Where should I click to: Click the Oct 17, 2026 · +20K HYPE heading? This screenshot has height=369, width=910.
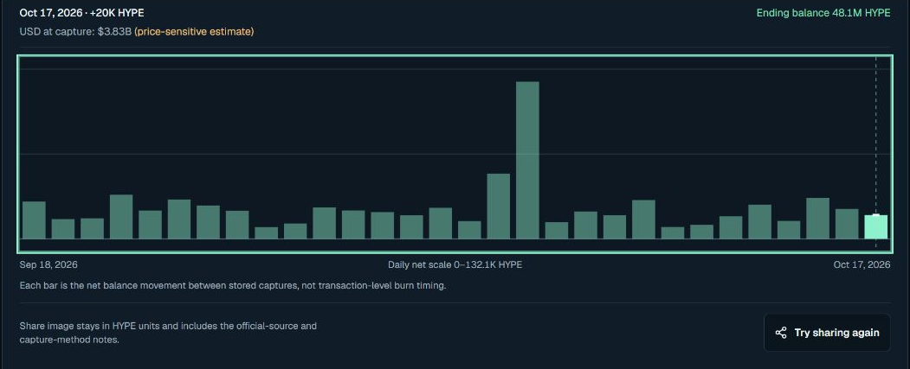point(82,13)
